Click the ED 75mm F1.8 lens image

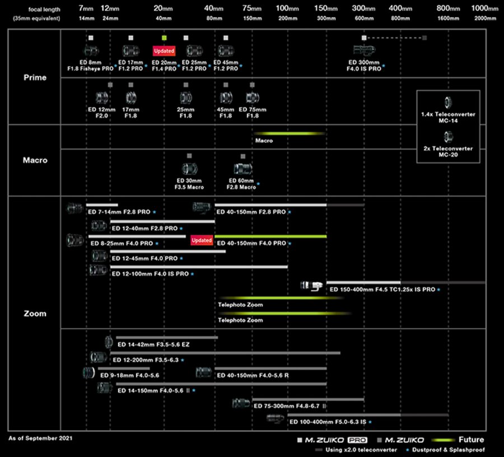point(252,97)
